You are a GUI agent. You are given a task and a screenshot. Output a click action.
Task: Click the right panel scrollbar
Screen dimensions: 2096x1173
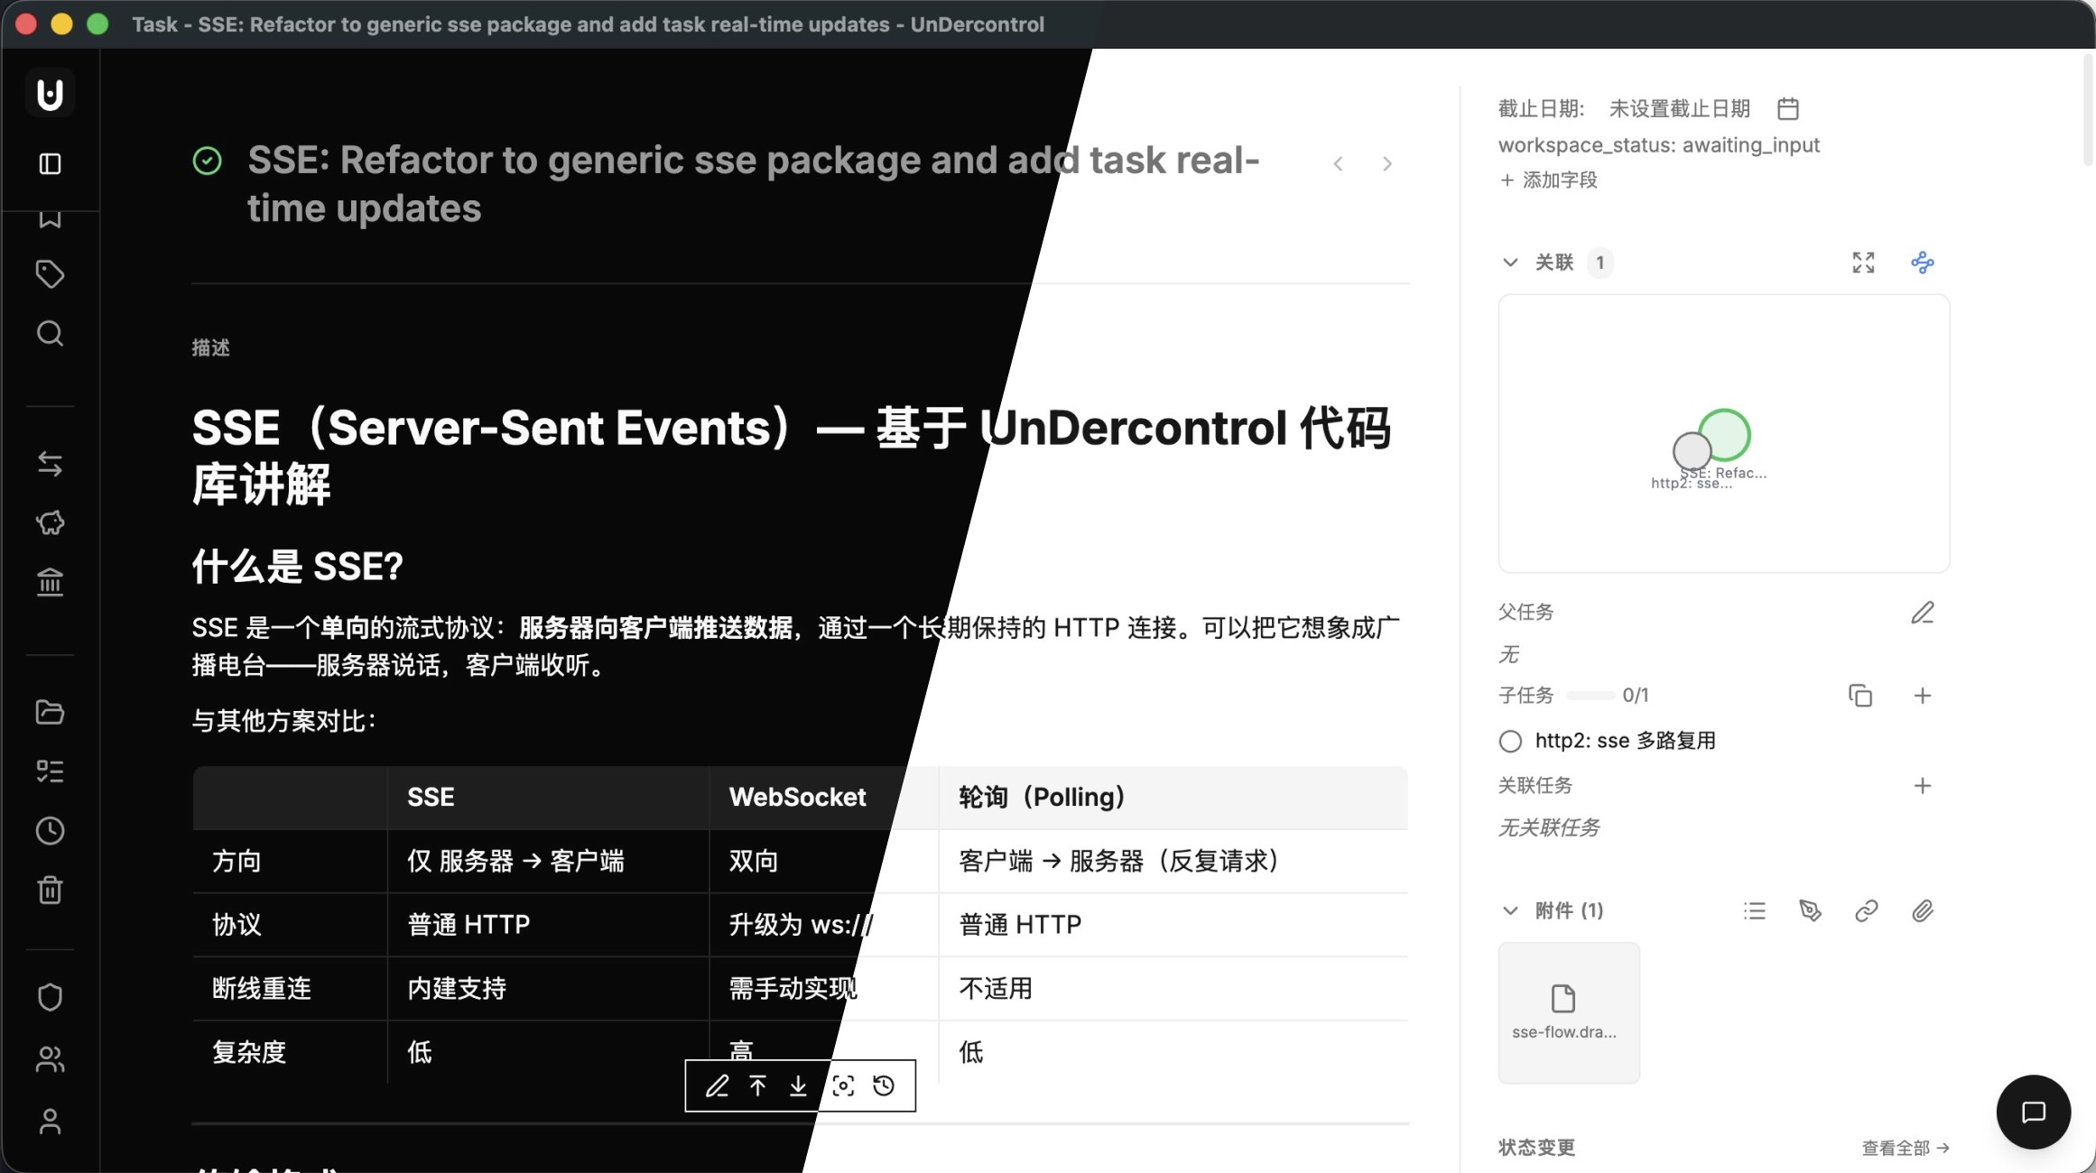pyautogui.click(x=2088, y=110)
